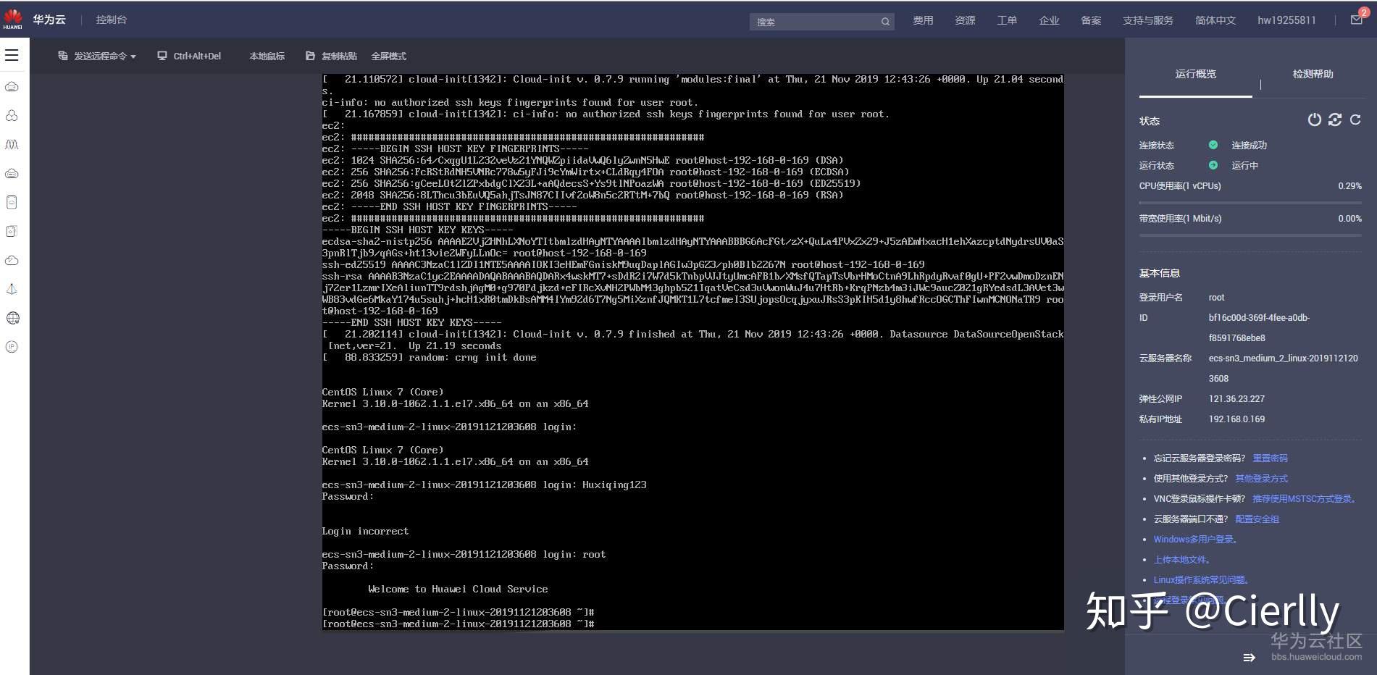Open the globe network sidebar icon
Image resolution: width=1377 pixels, height=675 pixels.
pos(12,318)
